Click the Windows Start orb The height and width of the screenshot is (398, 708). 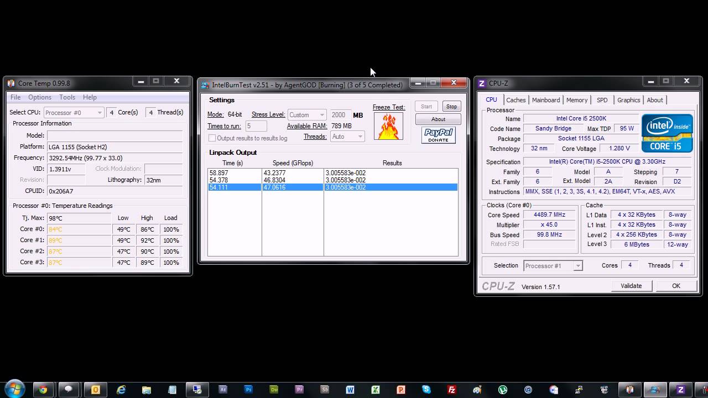tap(15, 389)
